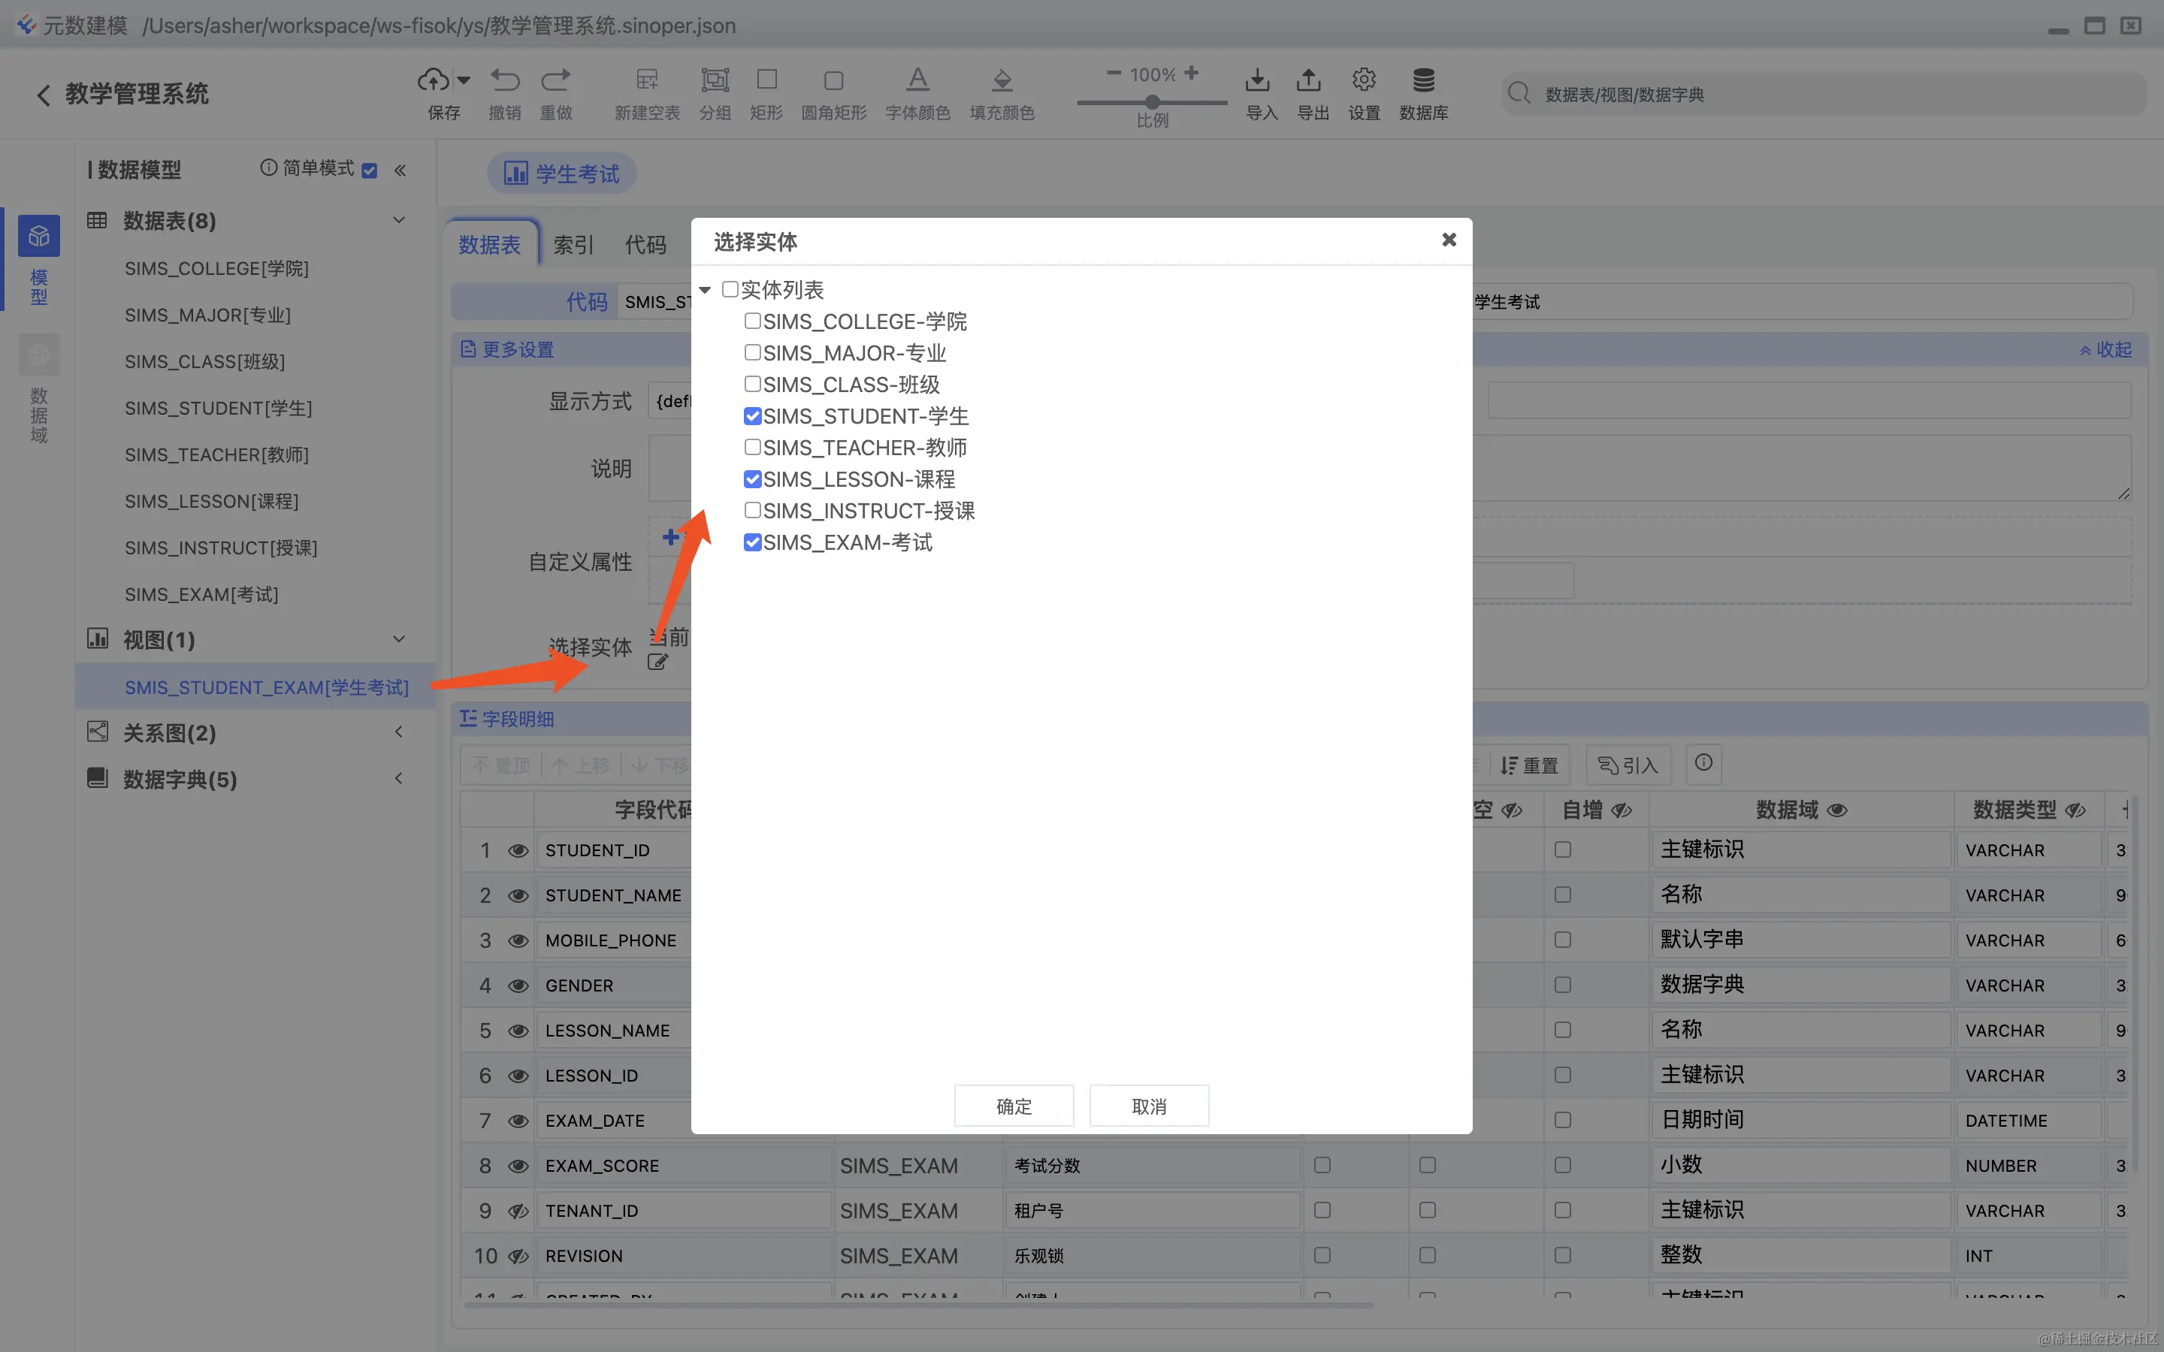Click the 确定 button in dialog
2164x1352 pixels.
1013,1106
